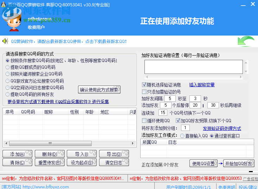258x189 pixels.
Task: Toggle 随机选择验证消息 checkbox
Action: click(144, 85)
